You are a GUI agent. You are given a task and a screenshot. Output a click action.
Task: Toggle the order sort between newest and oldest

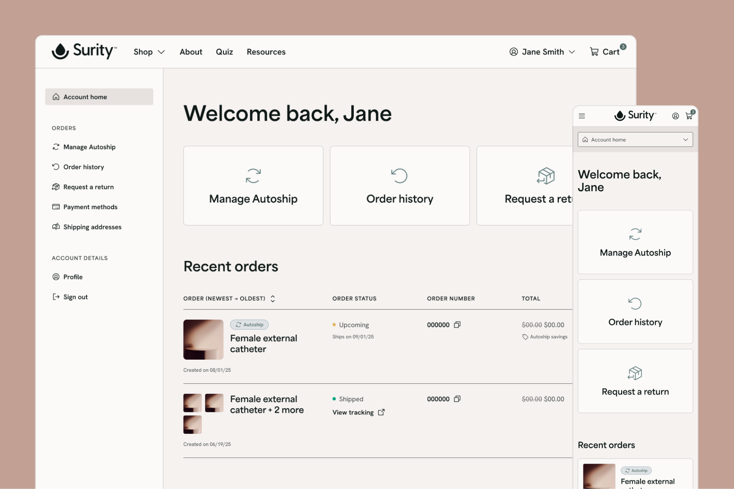(x=273, y=298)
